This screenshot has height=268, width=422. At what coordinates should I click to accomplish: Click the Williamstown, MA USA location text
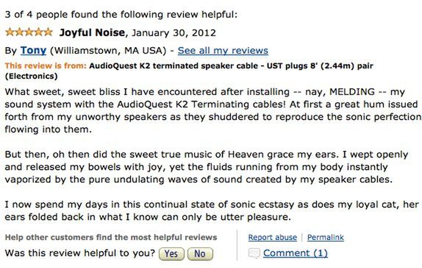click(x=108, y=50)
